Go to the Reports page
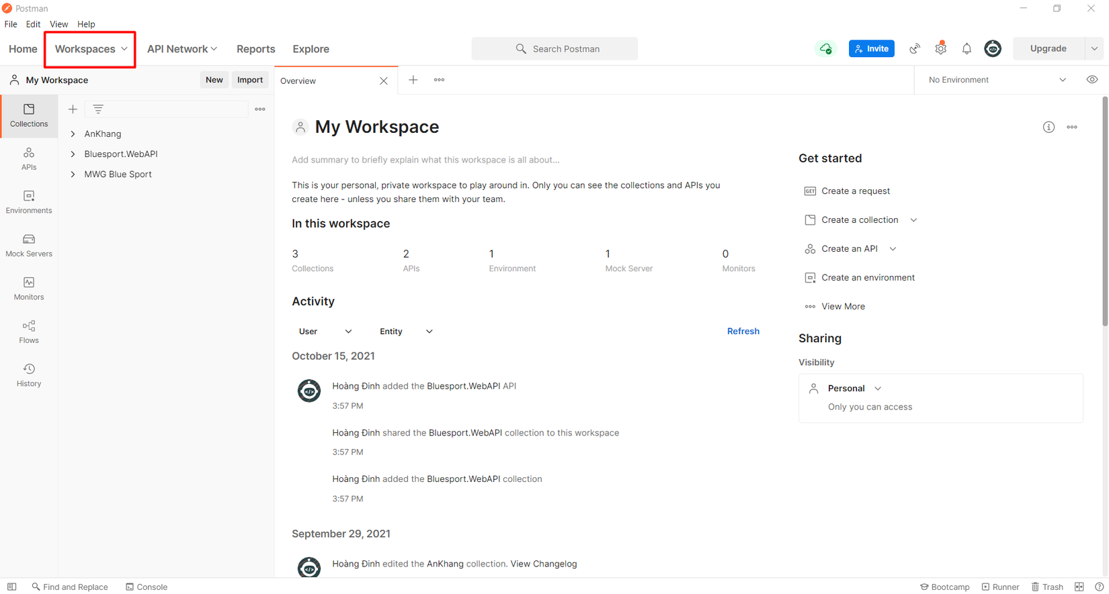Viewport: 1109px width, 594px height. pyautogui.click(x=256, y=49)
